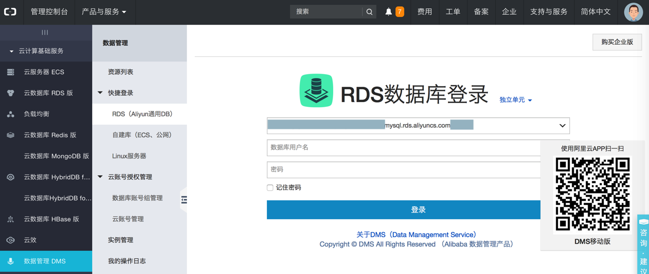
Task: Open the 关于DMS link
Action: tap(416, 235)
